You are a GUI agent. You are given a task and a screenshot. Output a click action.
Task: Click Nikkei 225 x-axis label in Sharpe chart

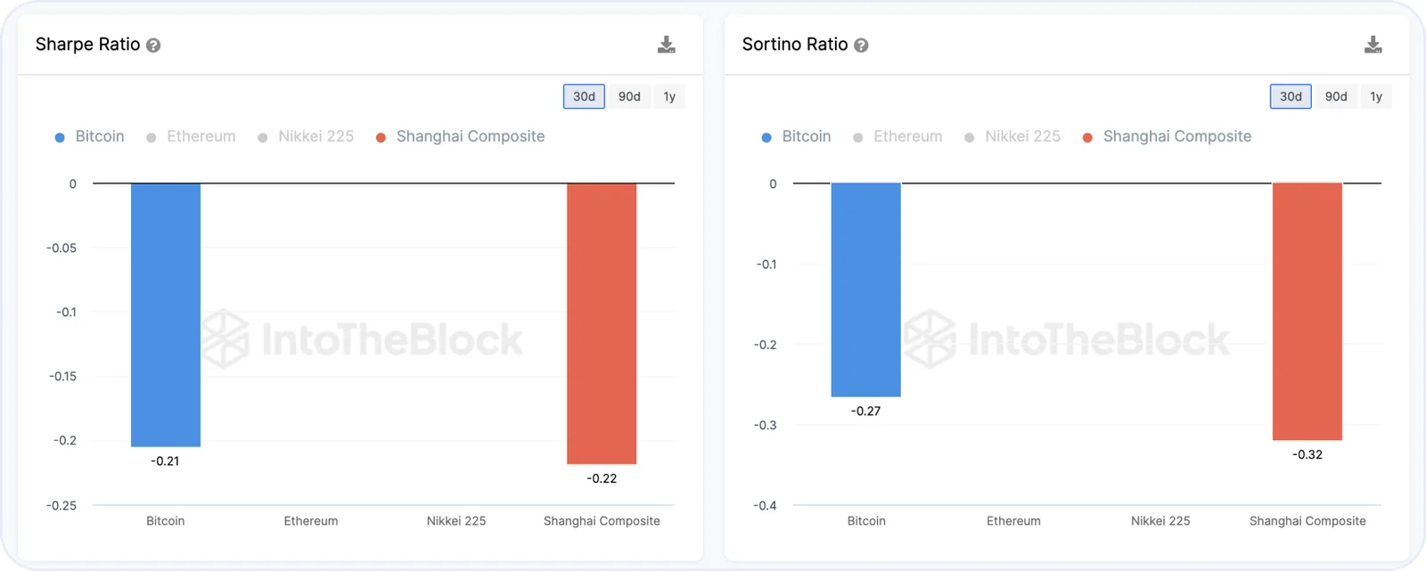click(x=456, y=521)
